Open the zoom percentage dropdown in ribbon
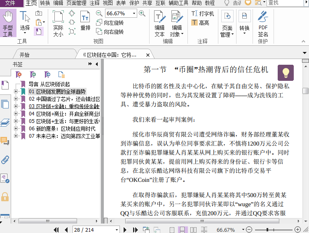Viewport: 309px width, 233px height. pyautogui.click(x=134, y=14)
